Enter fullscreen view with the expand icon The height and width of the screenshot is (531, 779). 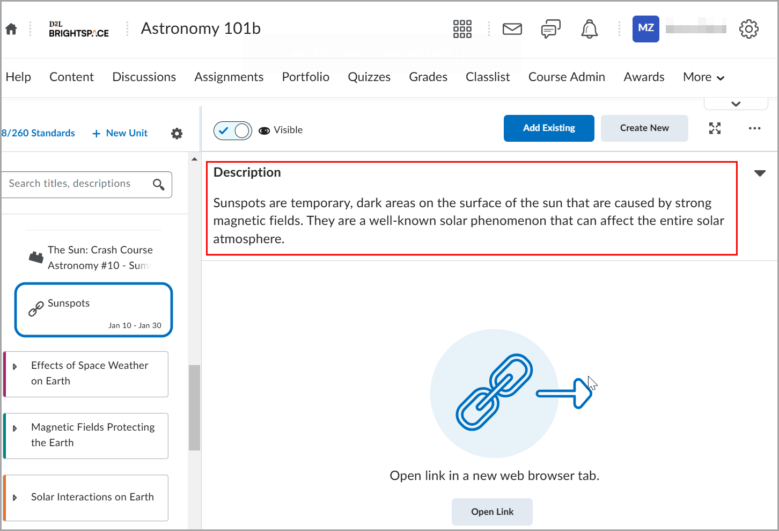[x=715, y=128]
